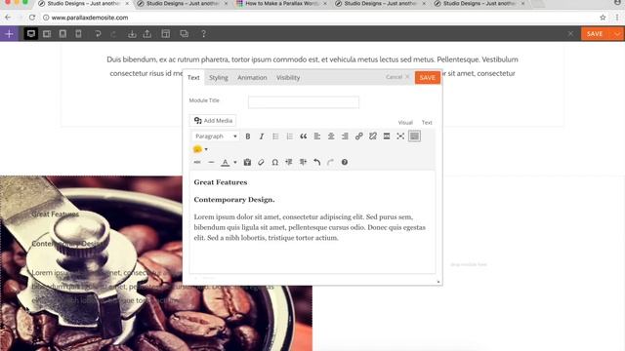Undo last builder change in top toolbar
625x351 pixels.
click(x=98, y=34)
